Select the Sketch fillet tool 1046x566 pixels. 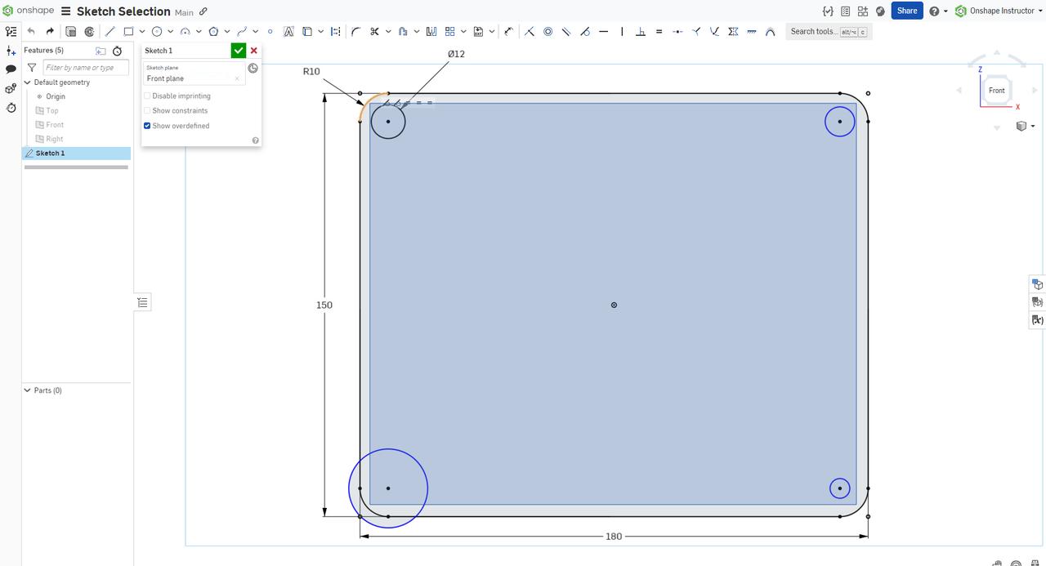[355, 31]
